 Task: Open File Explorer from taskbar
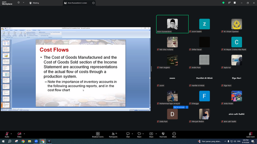[29, 141]
